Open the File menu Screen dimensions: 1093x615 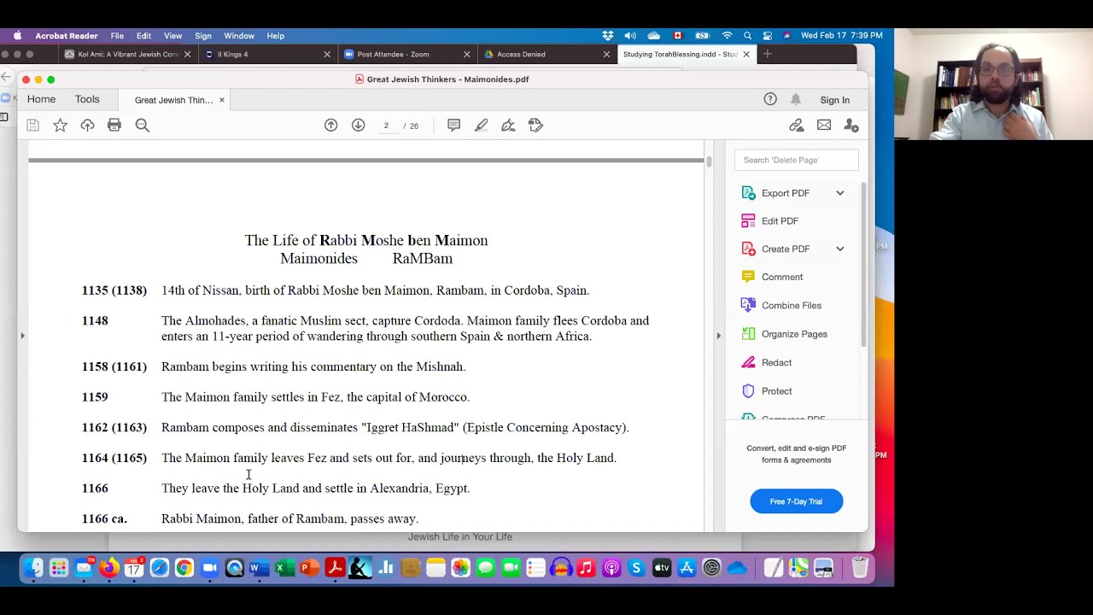[x=117, y=36]
